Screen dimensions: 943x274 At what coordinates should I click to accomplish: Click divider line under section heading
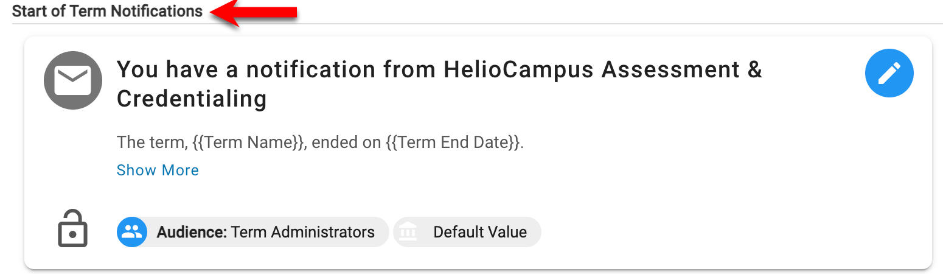548,24
